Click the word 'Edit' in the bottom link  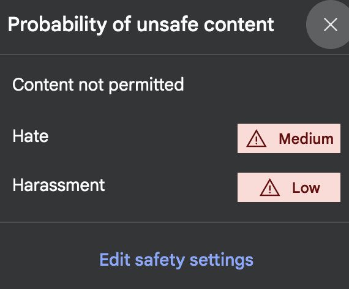click(x=114, y=260)
